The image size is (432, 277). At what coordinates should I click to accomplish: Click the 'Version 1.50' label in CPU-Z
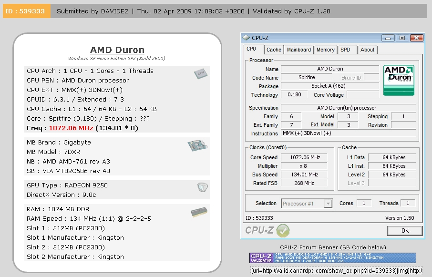[x=400, y=218]
